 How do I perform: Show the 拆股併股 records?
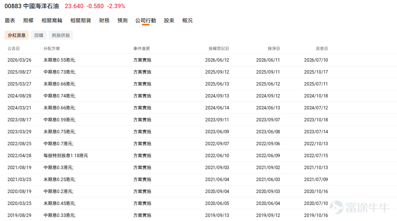pos(61,35)
